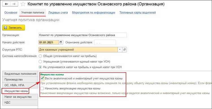
Task: Open the Производство section
Action: pyautogui.click(x=20, y=80)
